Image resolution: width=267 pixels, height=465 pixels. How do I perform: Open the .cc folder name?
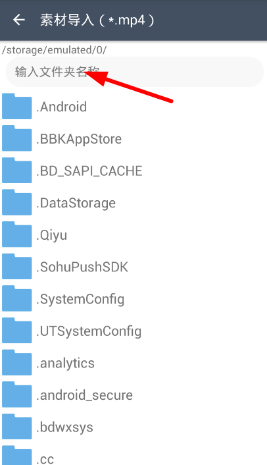point(45,459)
